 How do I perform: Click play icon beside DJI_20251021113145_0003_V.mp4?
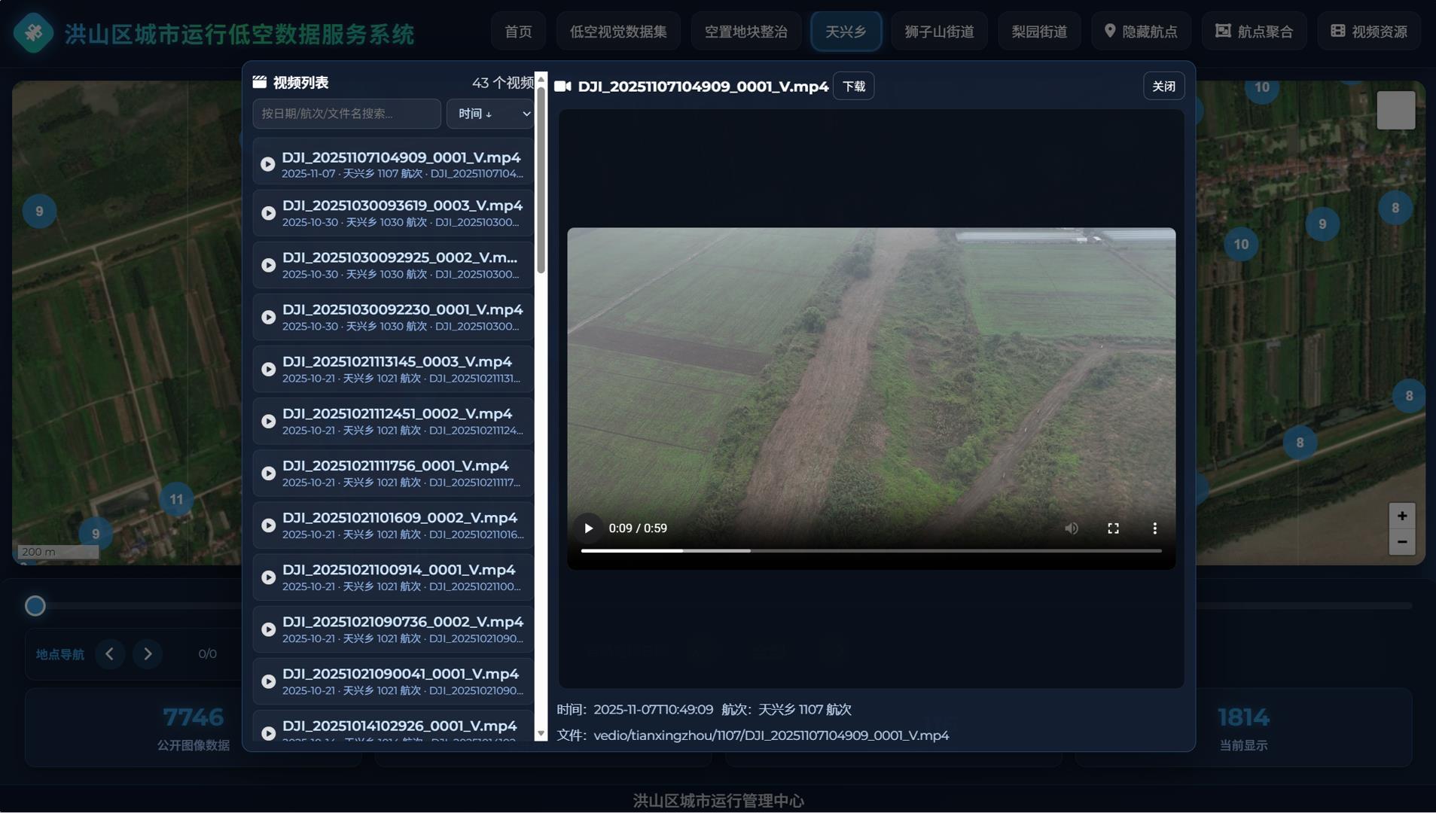coord(268,370)
